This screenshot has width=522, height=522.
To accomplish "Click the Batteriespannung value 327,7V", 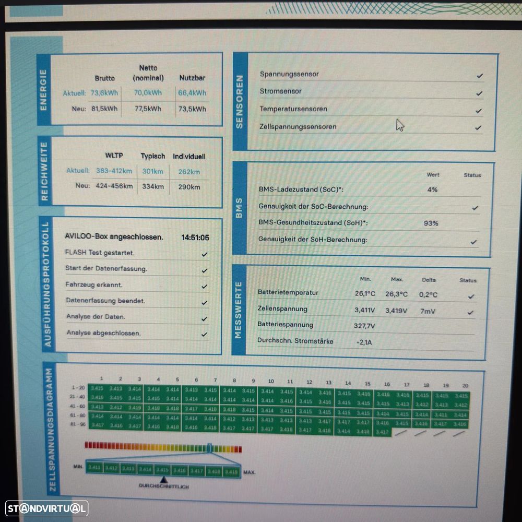I will [364, 326].
